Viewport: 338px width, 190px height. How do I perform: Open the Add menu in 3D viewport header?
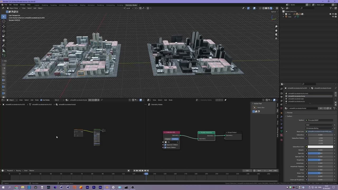pos(35,8)
